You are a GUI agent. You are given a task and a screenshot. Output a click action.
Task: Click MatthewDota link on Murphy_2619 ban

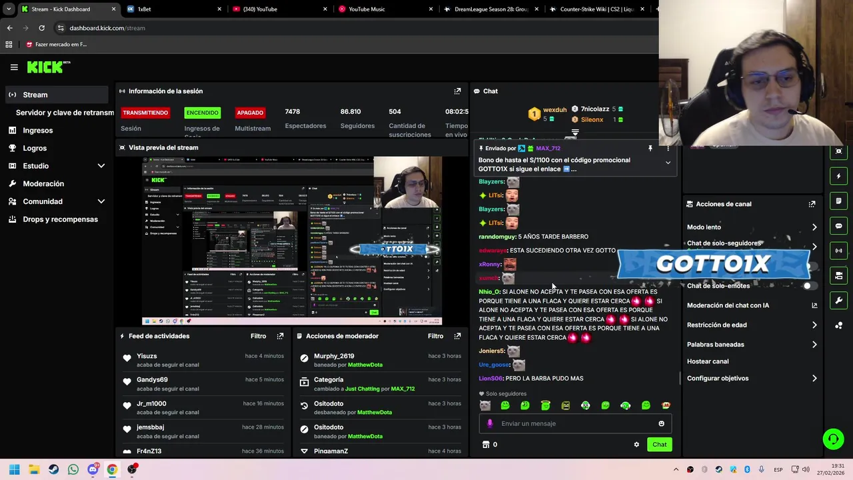pos(365,365)
